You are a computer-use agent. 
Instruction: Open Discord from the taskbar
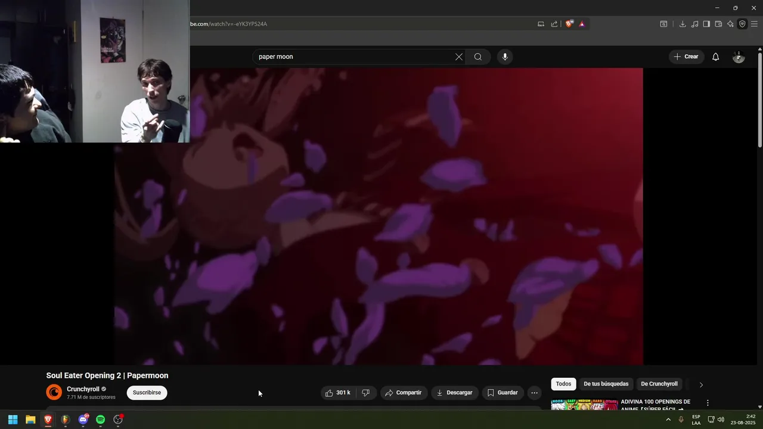click(x=83, y=419)
